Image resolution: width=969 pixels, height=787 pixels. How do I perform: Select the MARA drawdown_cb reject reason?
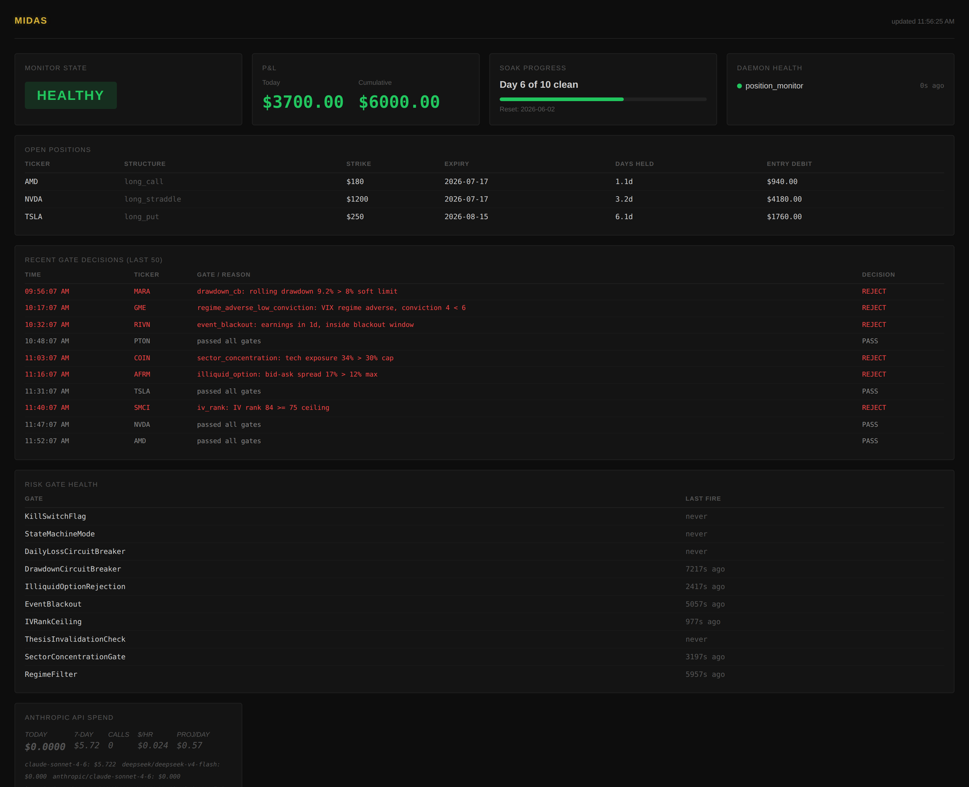point(297,292)
